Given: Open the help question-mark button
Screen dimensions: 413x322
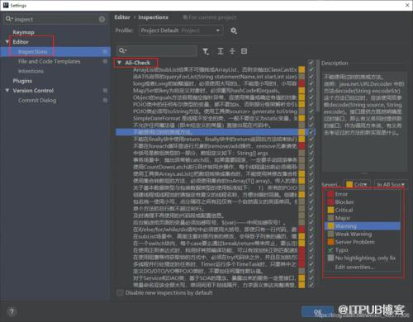Looking at the screenshot, I should (x=12, y=312).
